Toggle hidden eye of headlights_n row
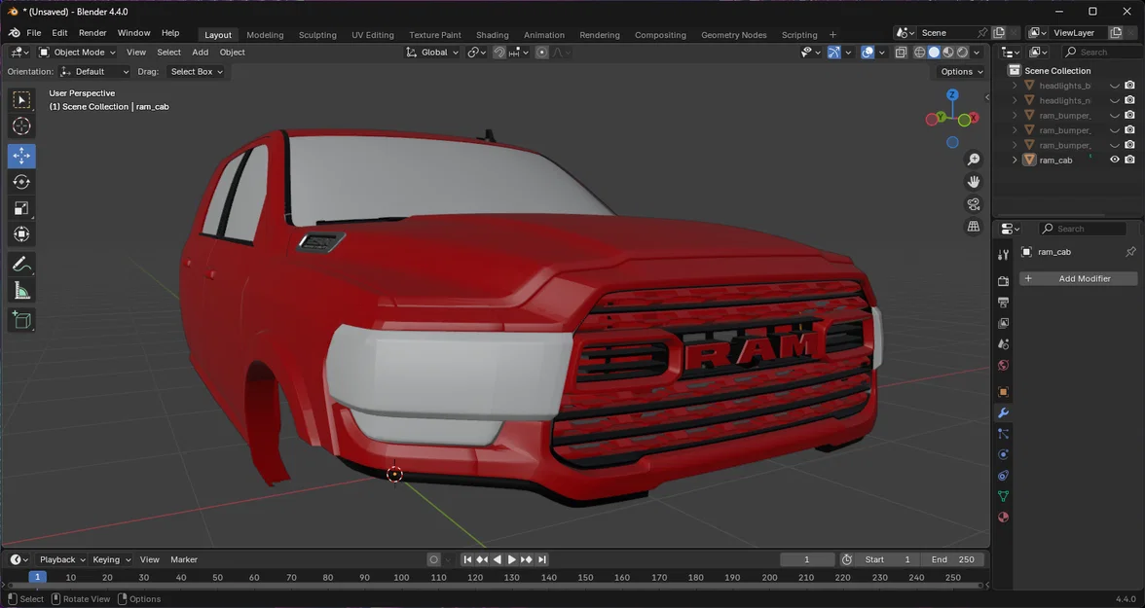This screenshot has width=1145, height=608. click(x=1114, y=101)
